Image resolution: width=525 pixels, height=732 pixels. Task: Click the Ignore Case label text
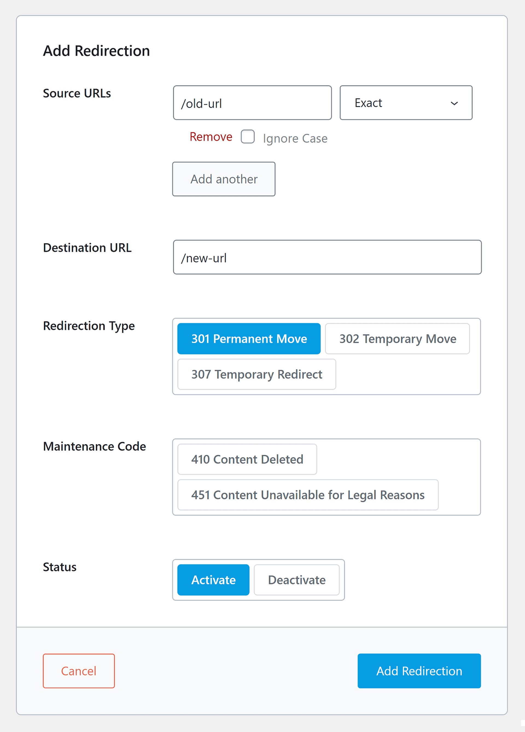(x=295, y=139)
